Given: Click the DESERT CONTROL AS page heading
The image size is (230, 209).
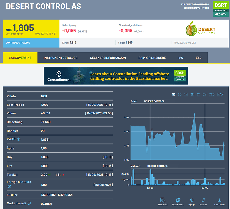Looking at the screenshot, I should pyautogui.click(x=43, y=6).
